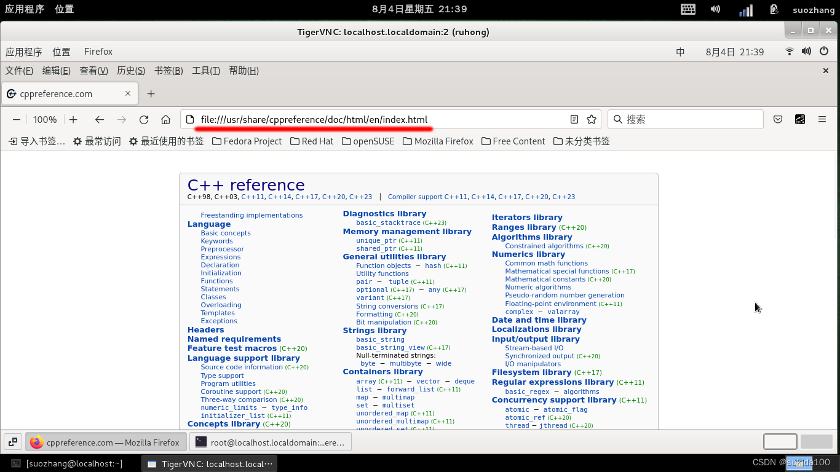Click the Home icon in Firefox toolbar
This screenshot has width=840, height=472.
click(165, 119)
